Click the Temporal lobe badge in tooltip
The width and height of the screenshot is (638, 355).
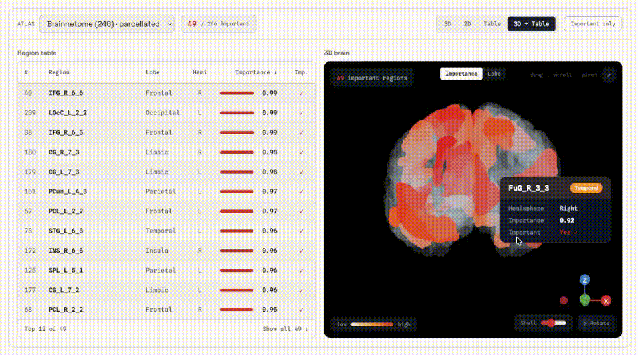coord(586,188)
